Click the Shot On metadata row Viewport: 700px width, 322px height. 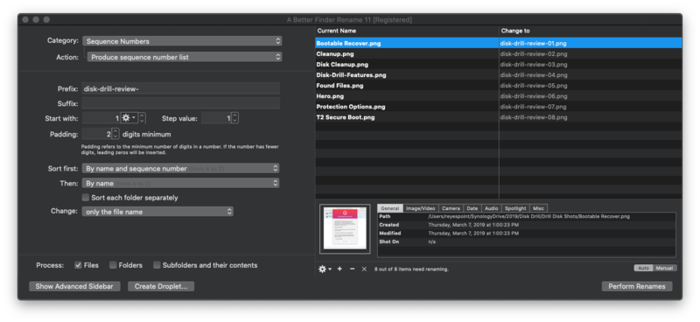point(527,241)
